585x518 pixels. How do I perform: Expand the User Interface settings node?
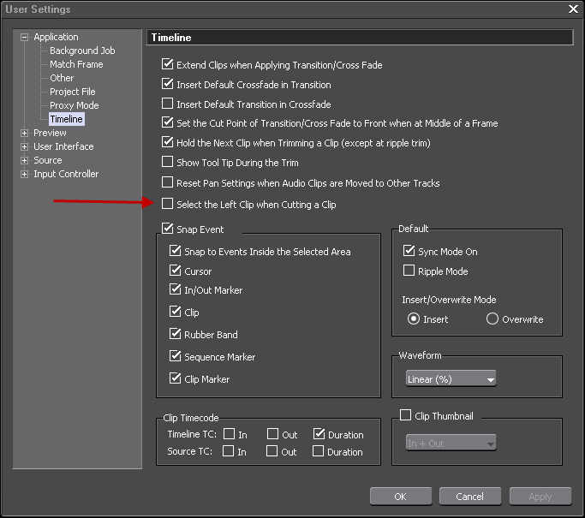tap(25, 146)
